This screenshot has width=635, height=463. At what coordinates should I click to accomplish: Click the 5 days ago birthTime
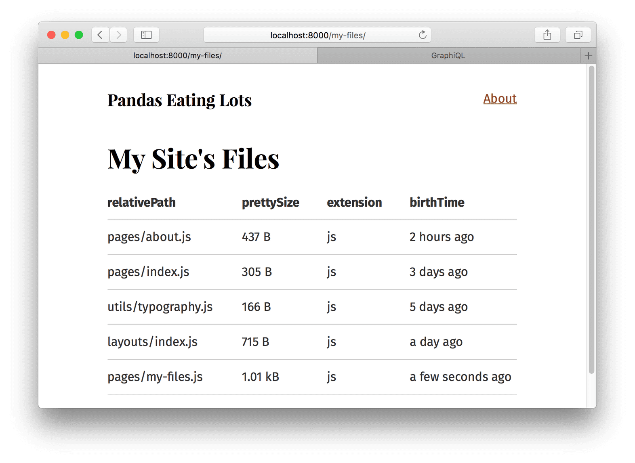(x=438, y=307)
